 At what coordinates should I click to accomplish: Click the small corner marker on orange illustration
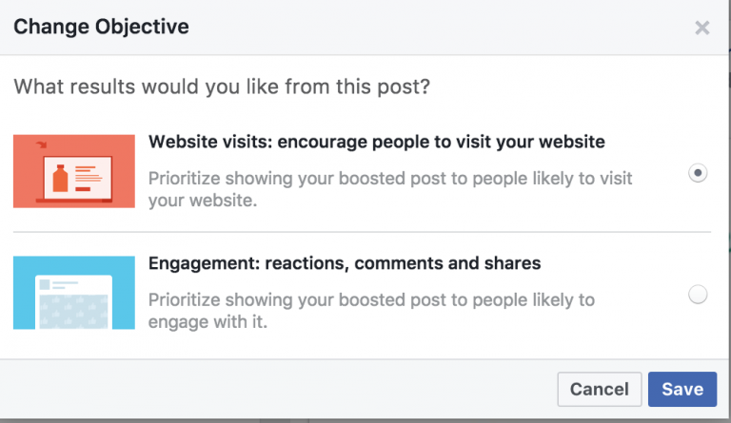coord(42,144)
